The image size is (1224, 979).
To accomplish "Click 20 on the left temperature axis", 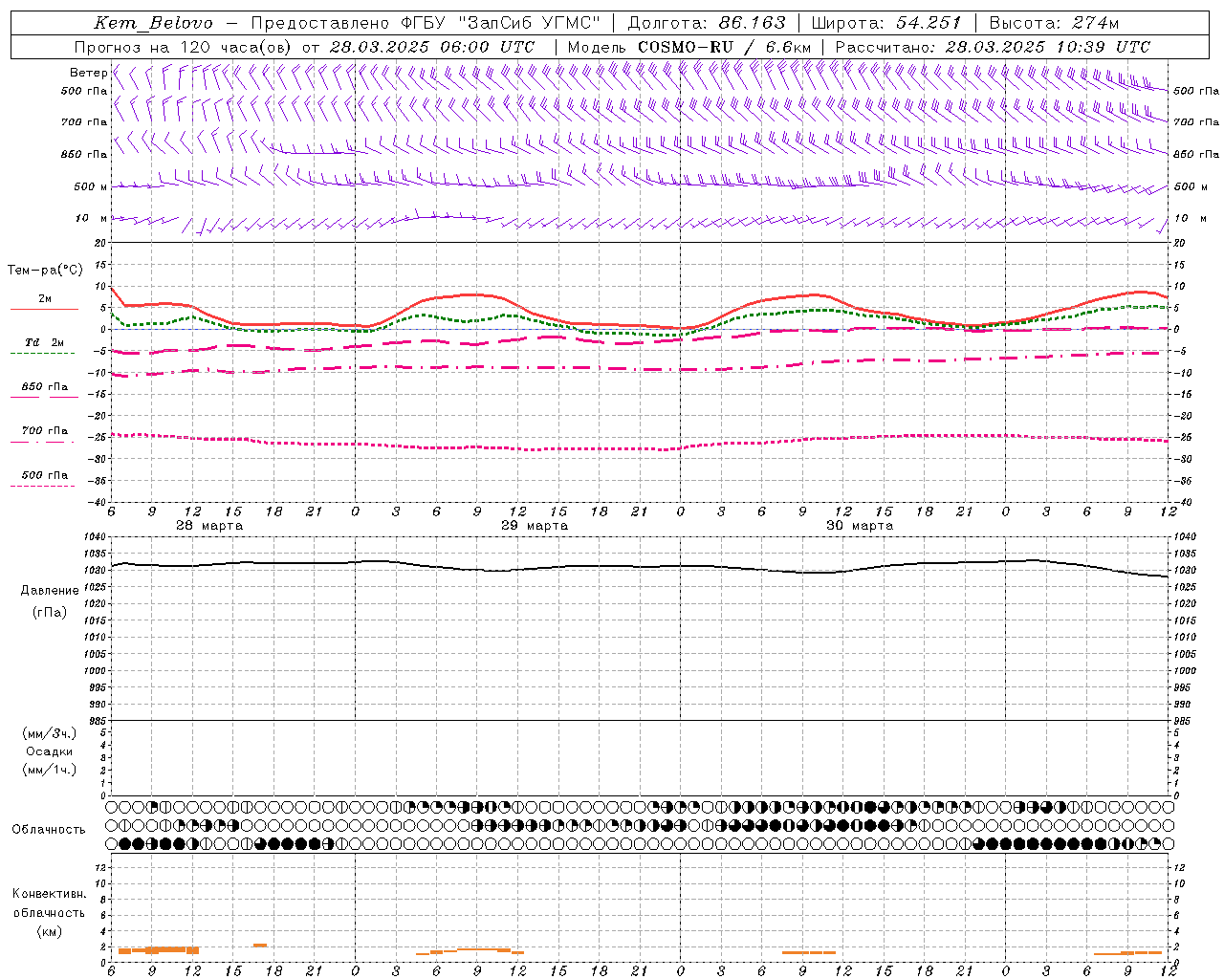I will [x=102, y=244].
